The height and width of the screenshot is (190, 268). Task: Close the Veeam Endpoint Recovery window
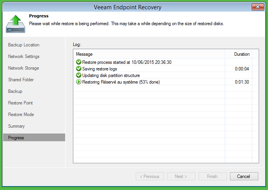pos(258,7)
